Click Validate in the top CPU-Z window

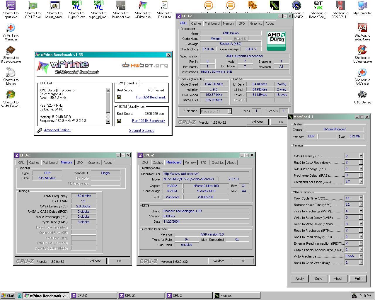(x=257, y=122)
